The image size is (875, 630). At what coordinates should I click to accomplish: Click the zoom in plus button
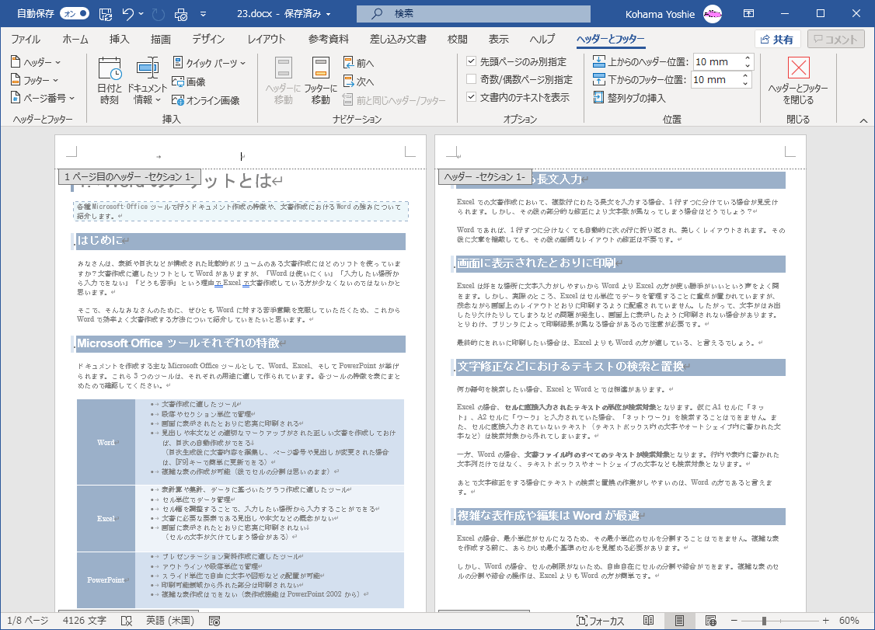click(826, 621)
